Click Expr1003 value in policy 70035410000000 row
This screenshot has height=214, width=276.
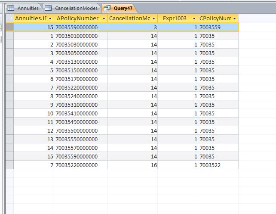178,114
